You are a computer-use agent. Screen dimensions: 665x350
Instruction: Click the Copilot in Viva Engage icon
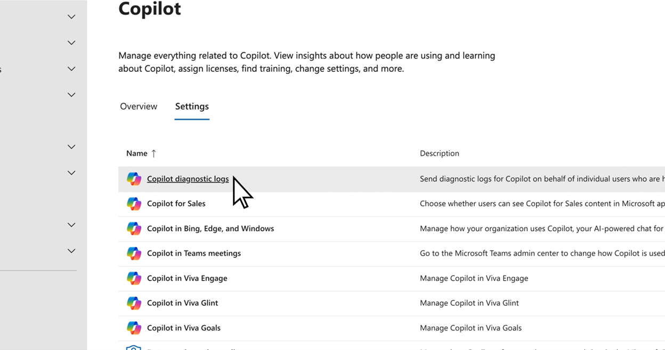pyautogui.click(x=134, y=278)
